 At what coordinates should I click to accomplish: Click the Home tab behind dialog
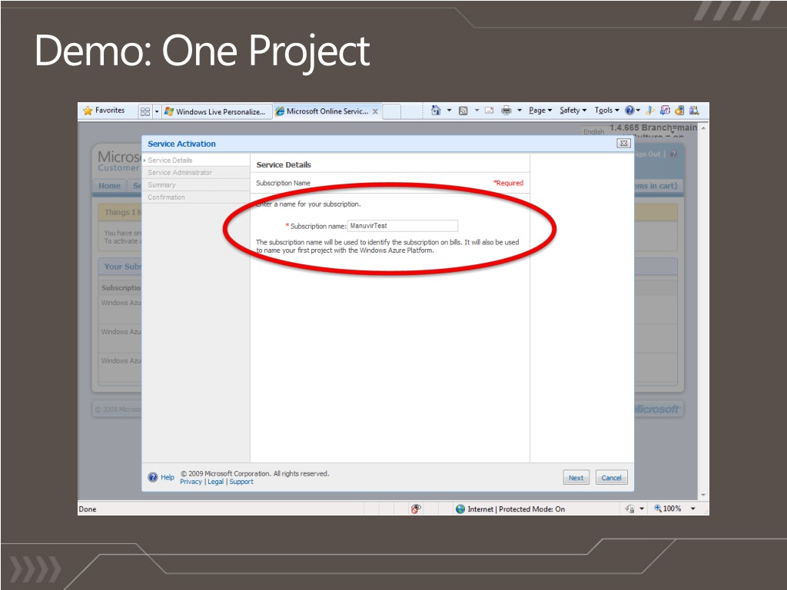click(x=109, y=186)
